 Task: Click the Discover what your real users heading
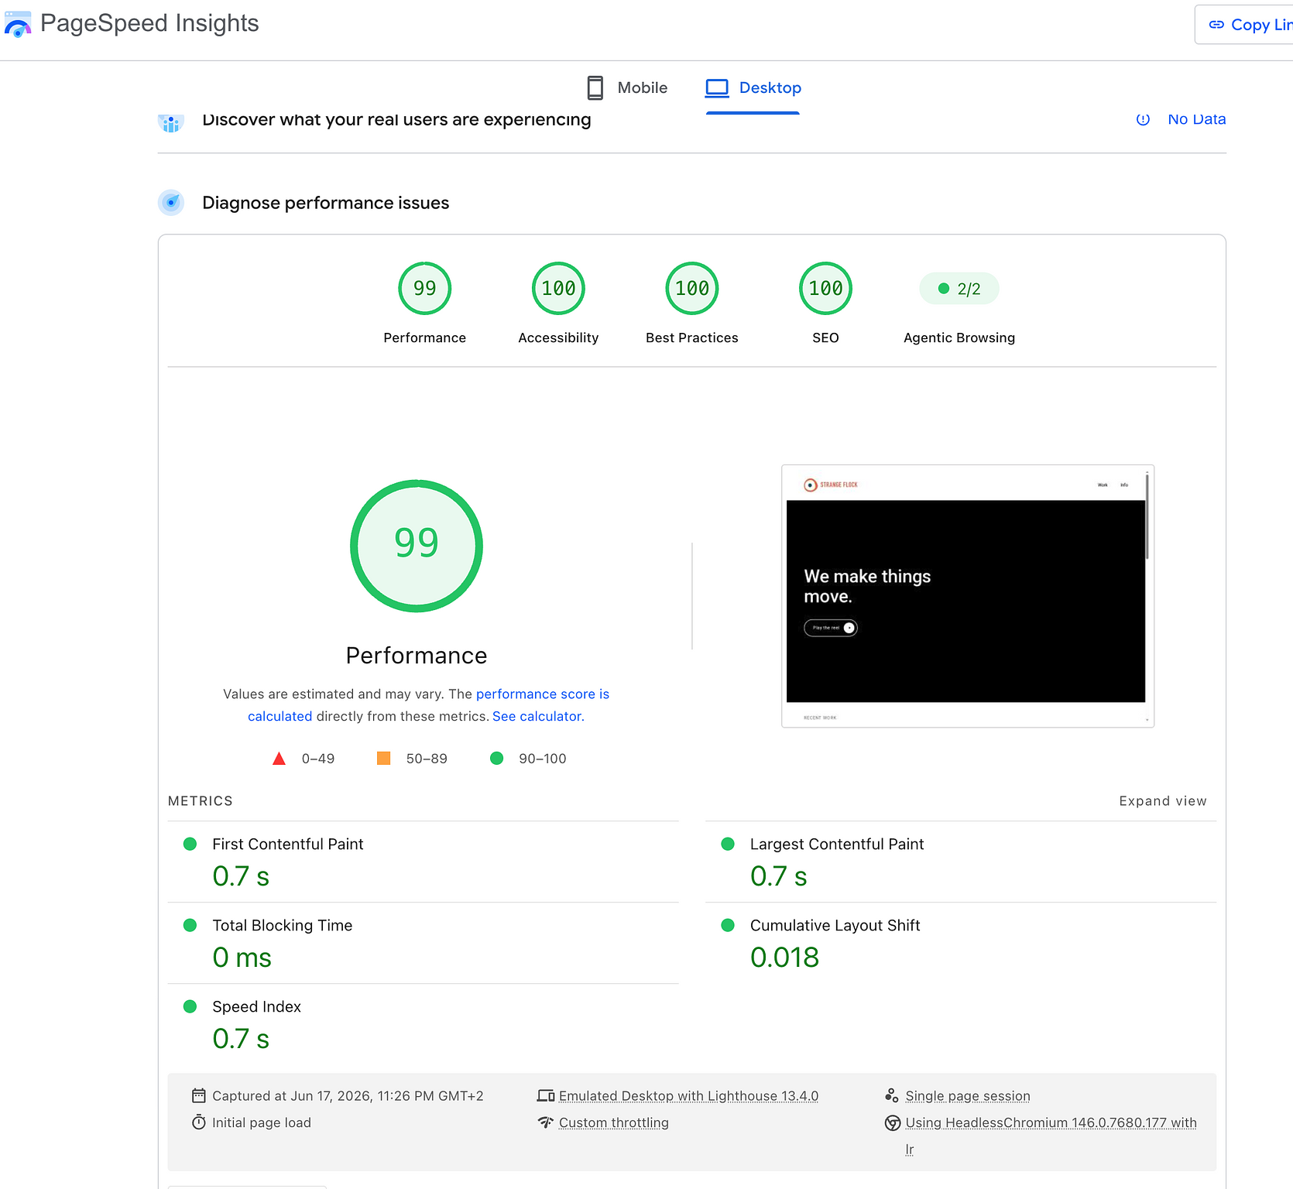coord(396,120)
